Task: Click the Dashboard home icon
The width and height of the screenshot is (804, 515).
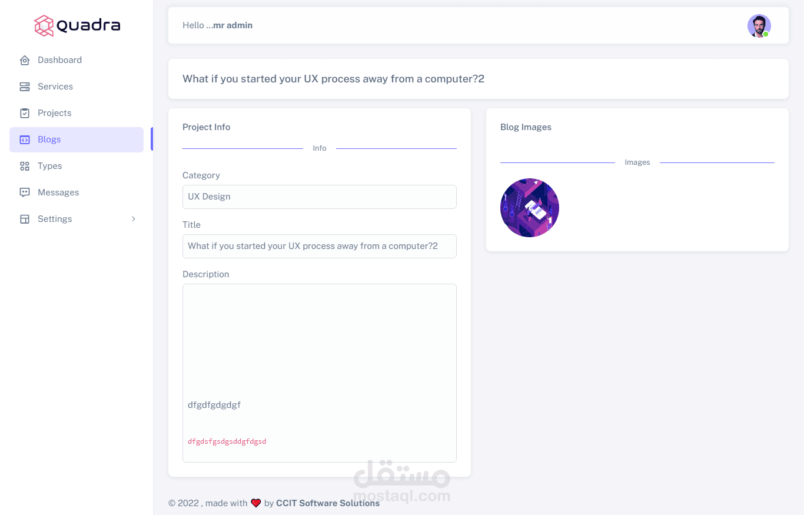Action: 25,60
